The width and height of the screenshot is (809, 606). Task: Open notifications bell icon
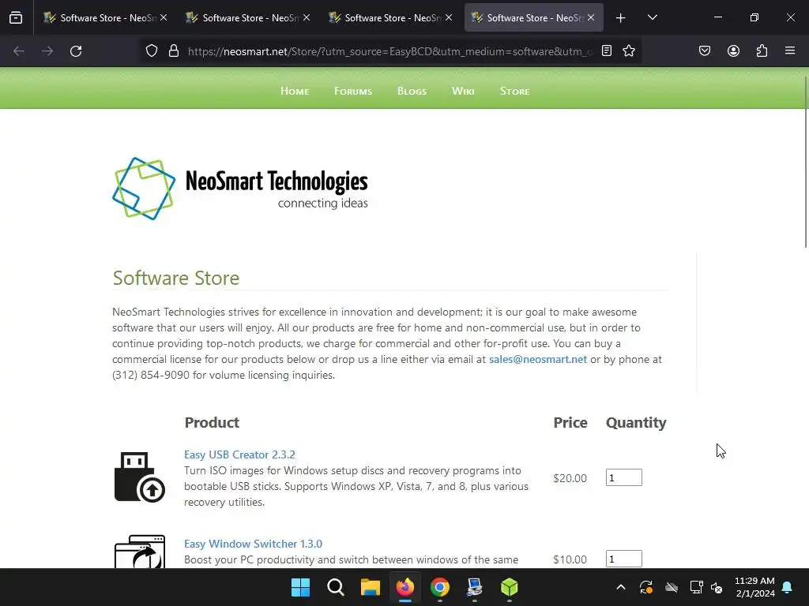click(x=788, y=587)
